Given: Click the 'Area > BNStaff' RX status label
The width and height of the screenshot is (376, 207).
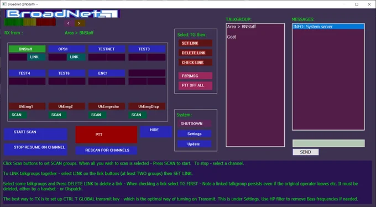Looking at the screenshot, I should [79, 33].
